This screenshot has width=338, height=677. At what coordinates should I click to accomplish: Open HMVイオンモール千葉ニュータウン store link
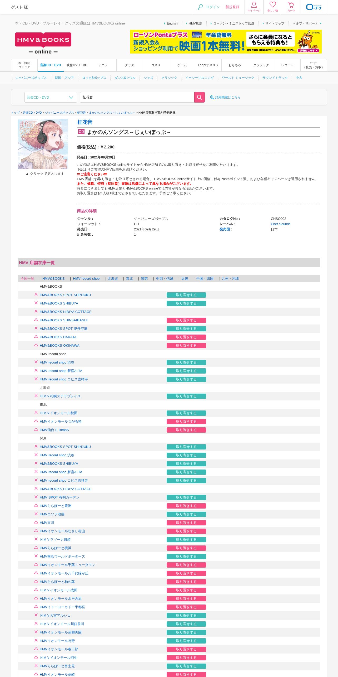pos(67,565)
